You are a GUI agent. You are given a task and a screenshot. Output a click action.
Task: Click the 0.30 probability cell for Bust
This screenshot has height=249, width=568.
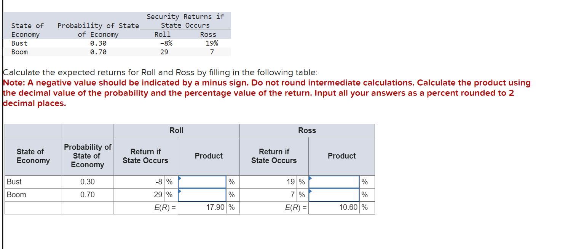[87, 182]
